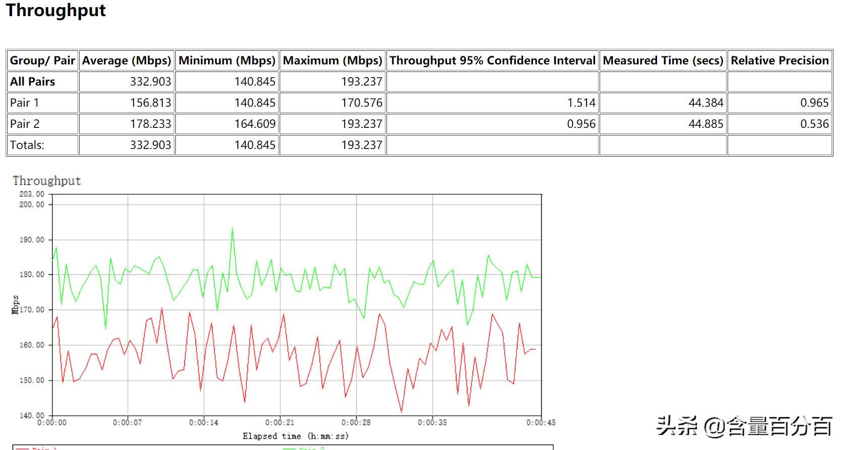The height and width of the screenshot is (450, 846).
Task: Click the 180.00 y-axis label
Action: coord(32,274)
